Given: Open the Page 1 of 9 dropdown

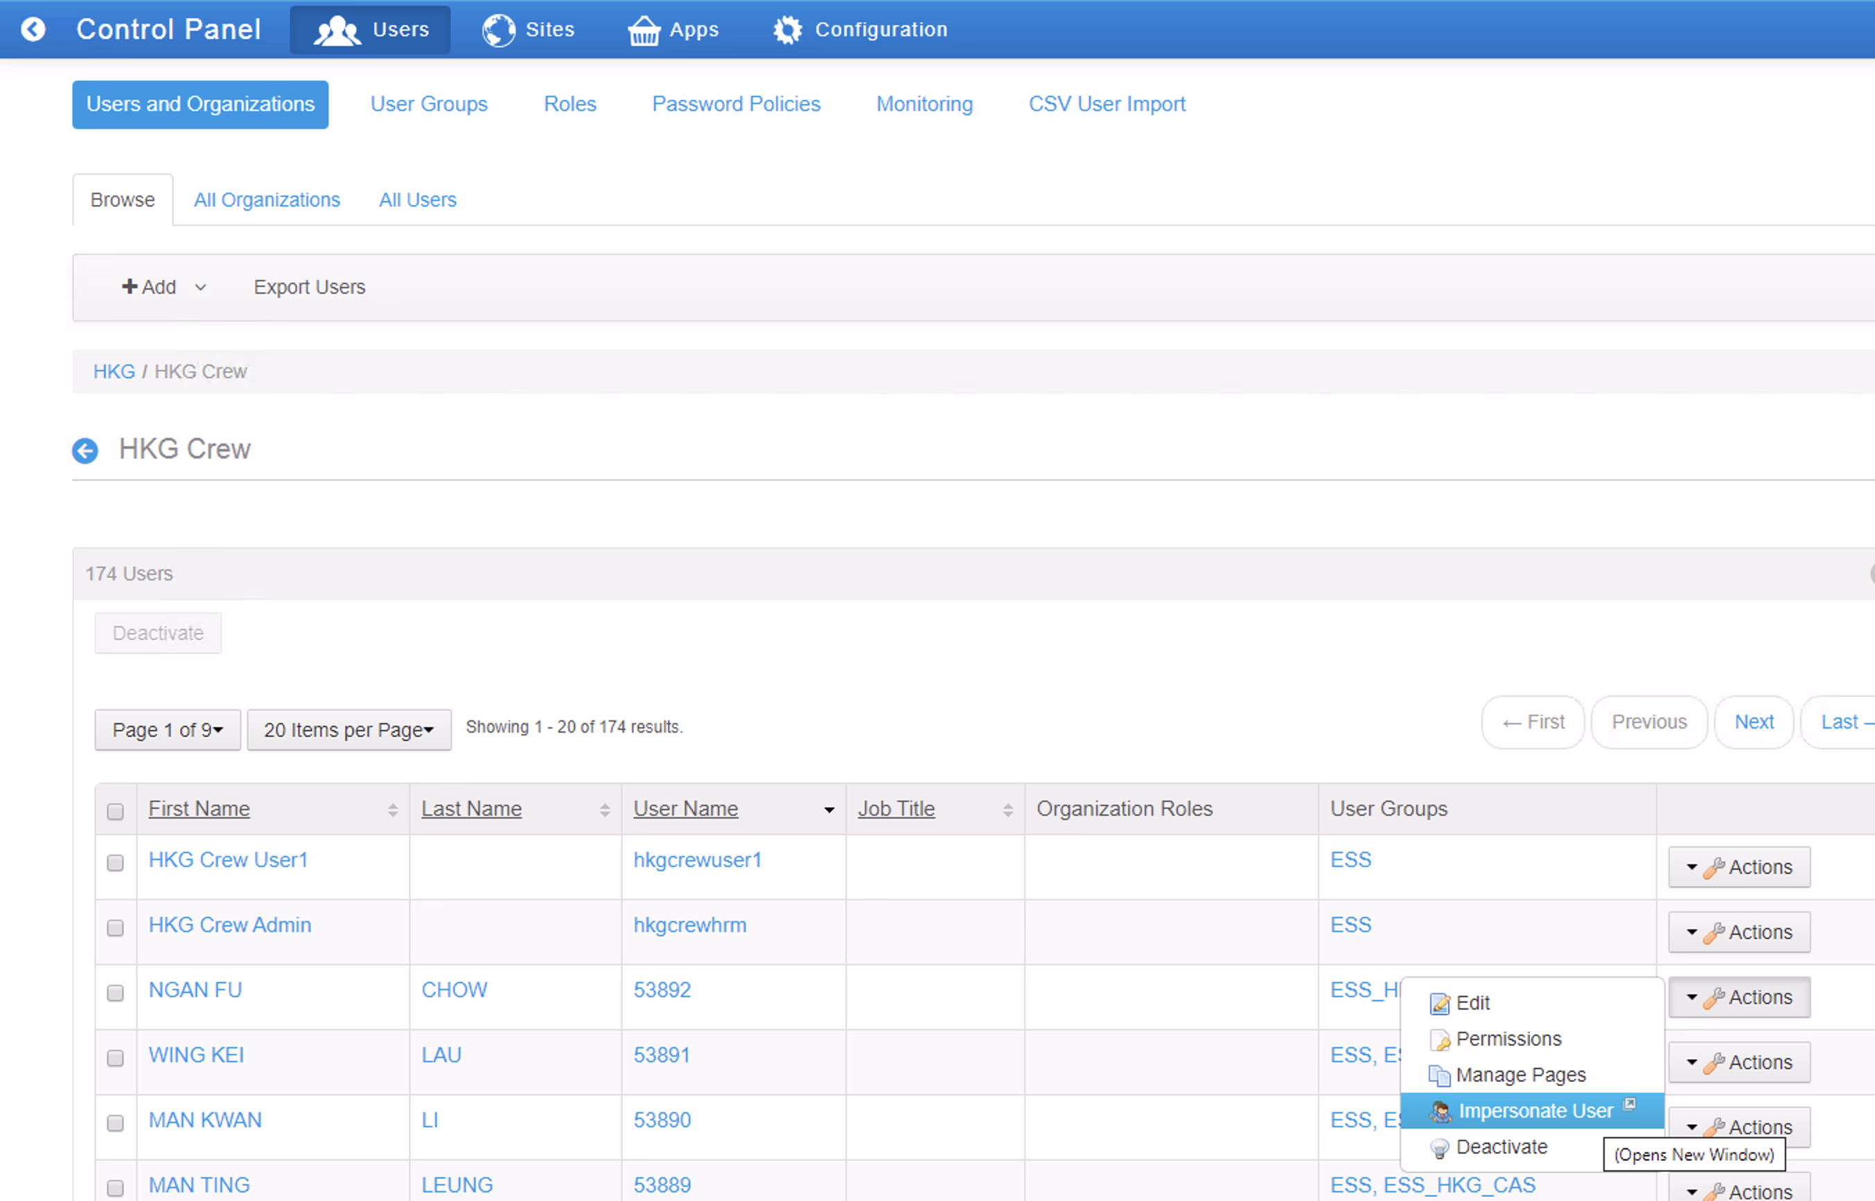Looking at the screenshot, I should (168, 730).
